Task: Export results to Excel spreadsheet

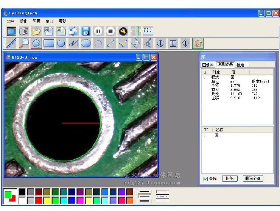Action: (x=61, y=31)
